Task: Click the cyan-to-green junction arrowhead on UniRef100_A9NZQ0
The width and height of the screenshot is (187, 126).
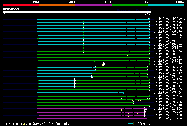Action: (75, 80)
